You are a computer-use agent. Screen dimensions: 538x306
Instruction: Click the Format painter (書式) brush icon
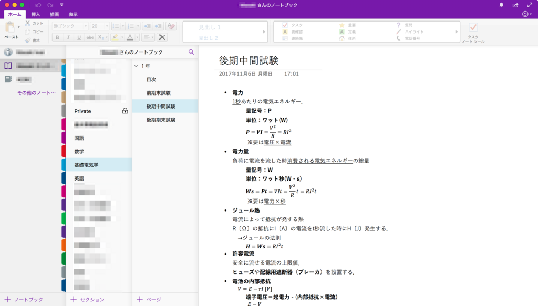(28, 40)
